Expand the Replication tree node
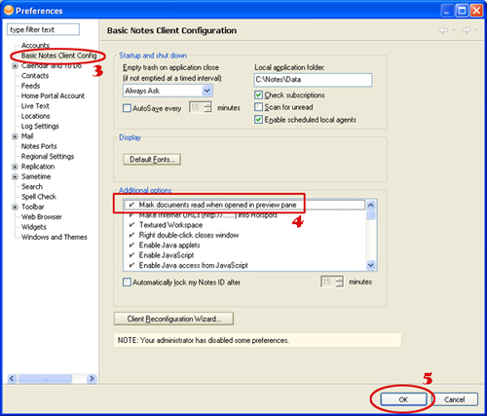Image resolution: width=487 pixels, height=416 pixels. click(x=15, y=167)
